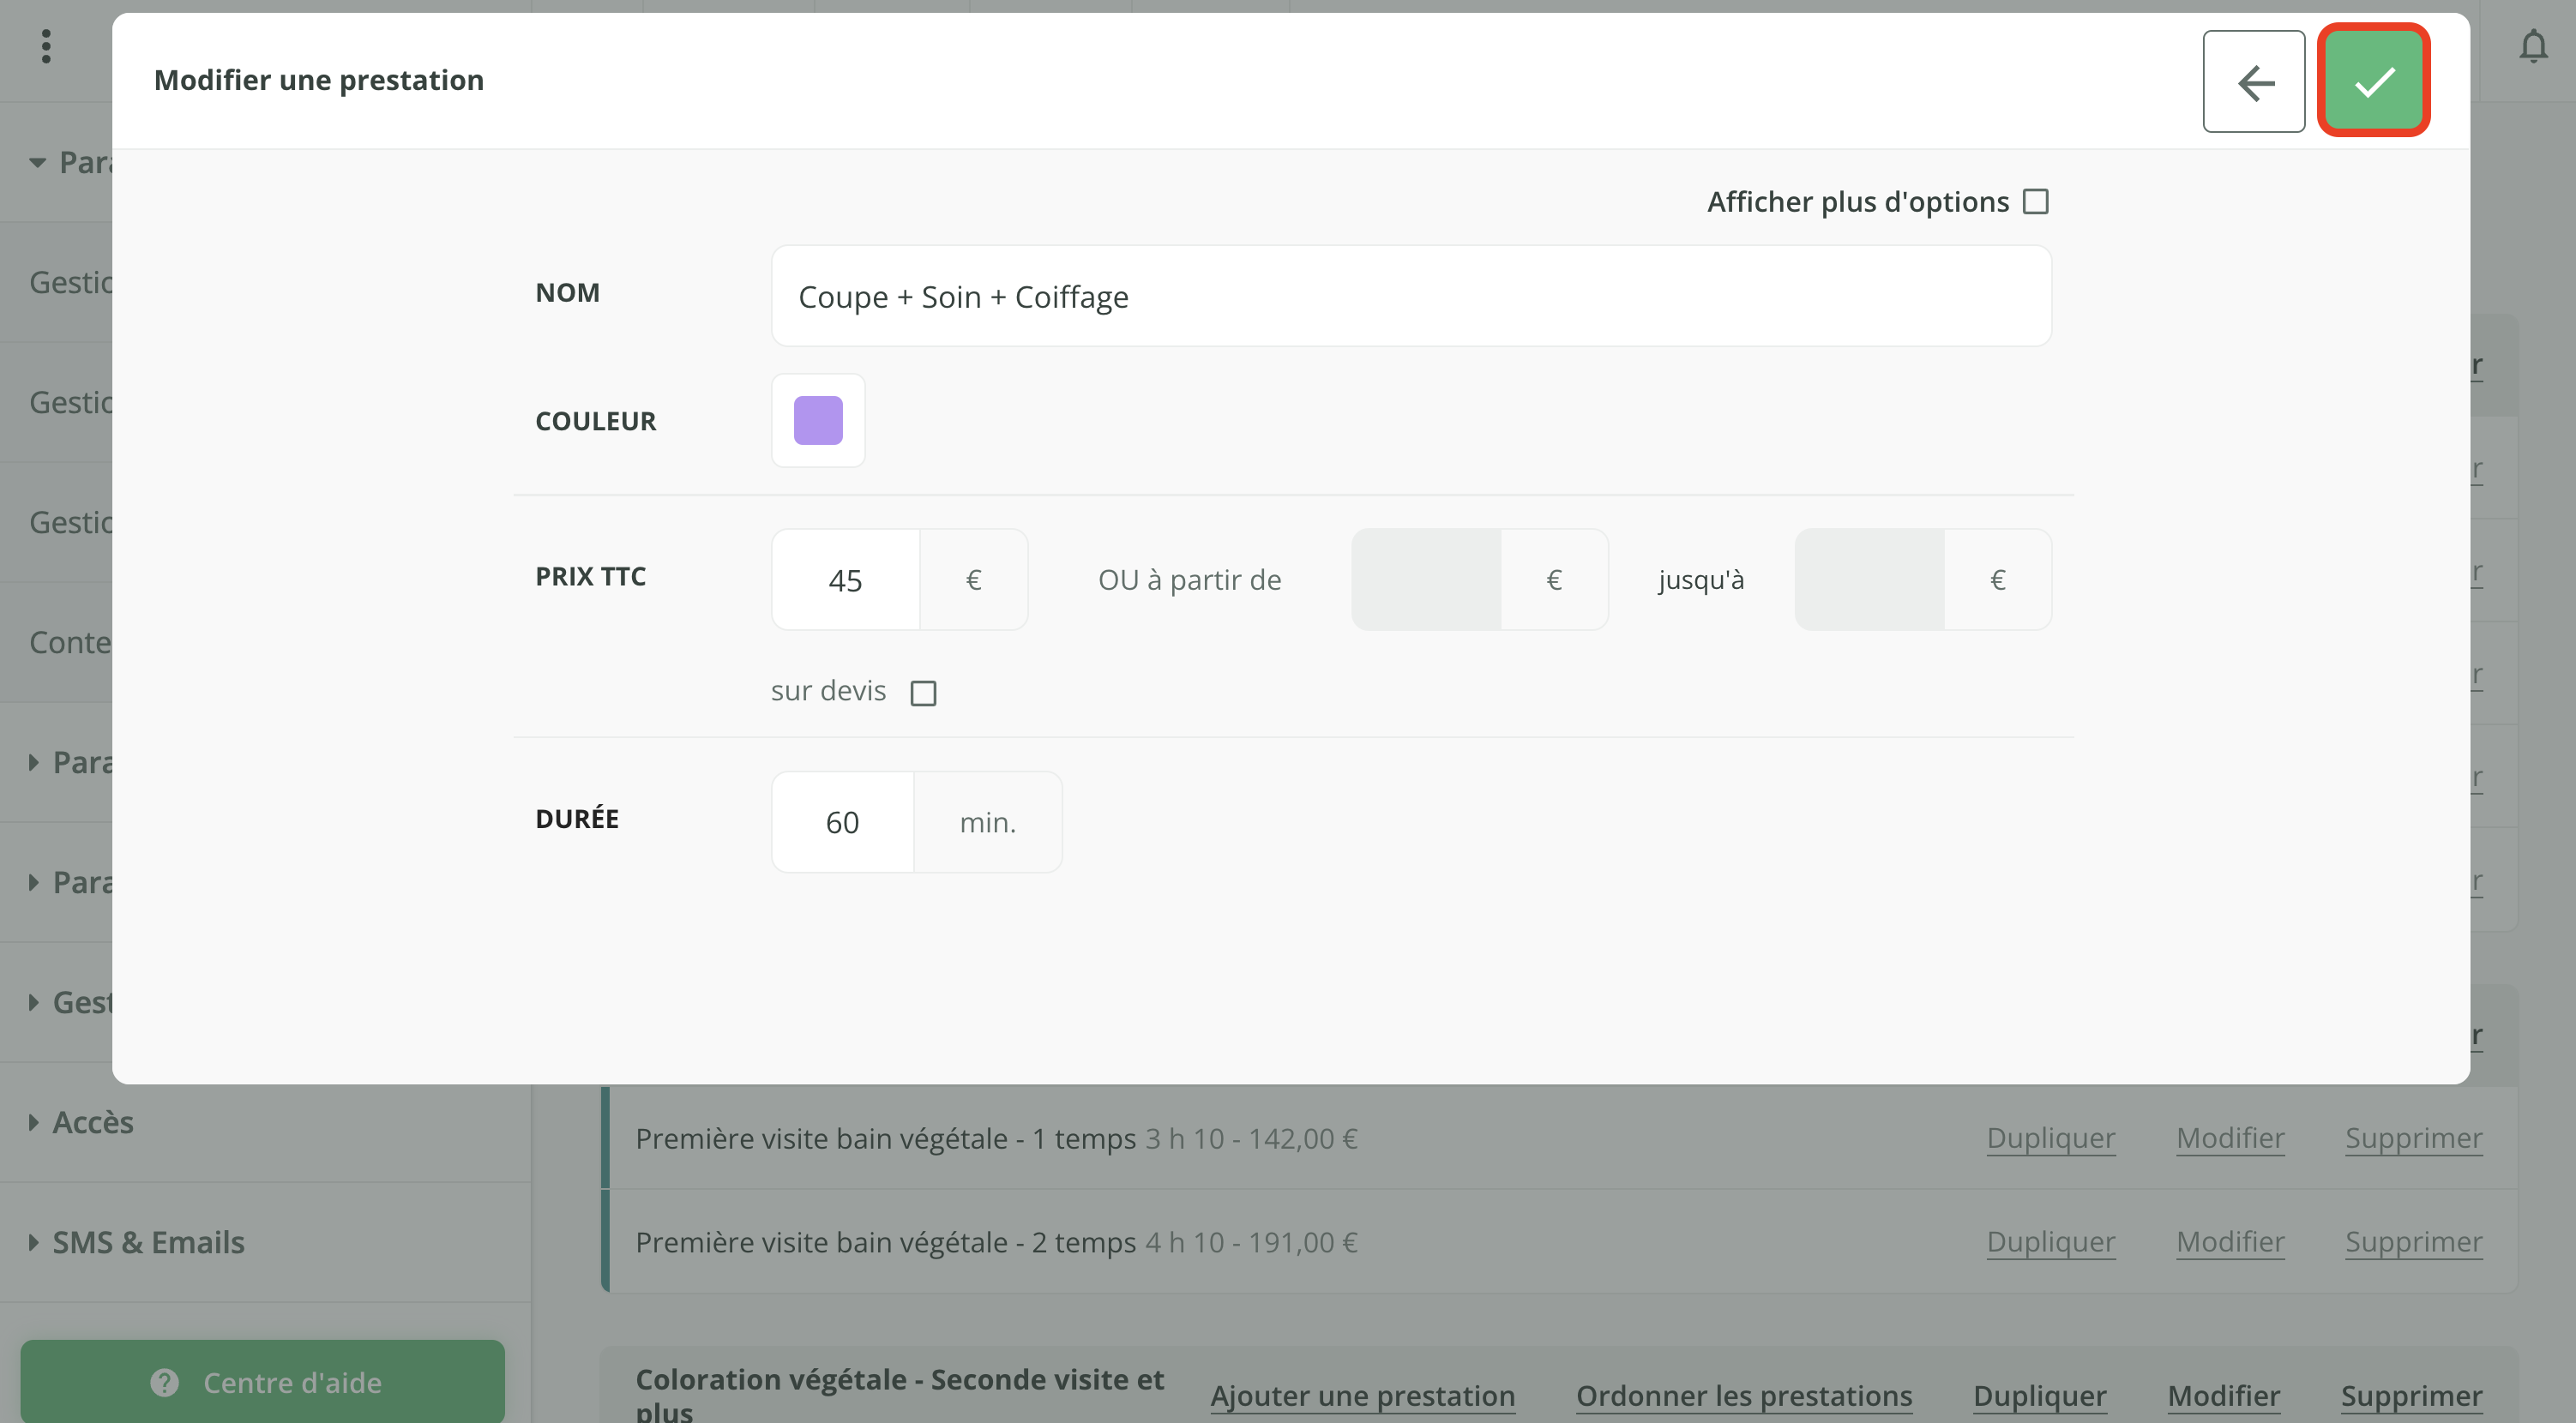
Task: Supprimer Première visite bain végétale - 2 temps
Action: coord(2414,1242)
